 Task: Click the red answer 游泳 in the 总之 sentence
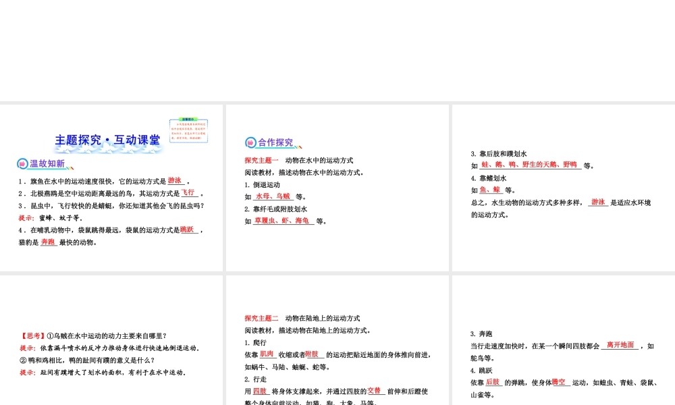click(x=598, y=201)
